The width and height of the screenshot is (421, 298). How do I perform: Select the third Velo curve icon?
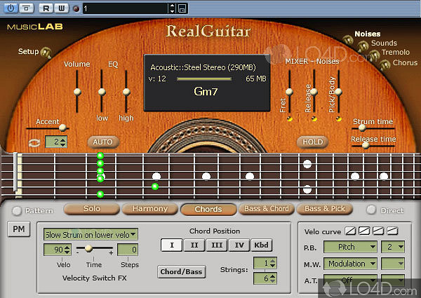tap(378, 231)
